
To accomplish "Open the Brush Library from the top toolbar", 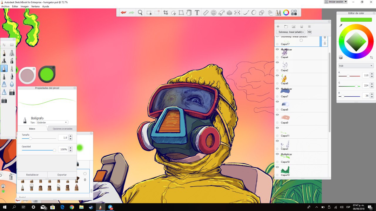I will 278,13.
